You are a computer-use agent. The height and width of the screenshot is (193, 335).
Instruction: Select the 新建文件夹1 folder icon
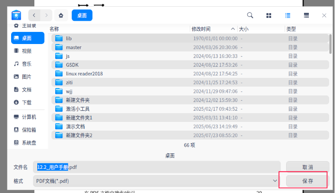[59, 118]
